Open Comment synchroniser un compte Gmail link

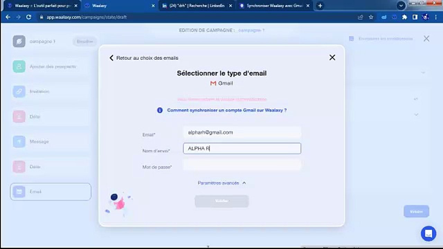point(227,110)
